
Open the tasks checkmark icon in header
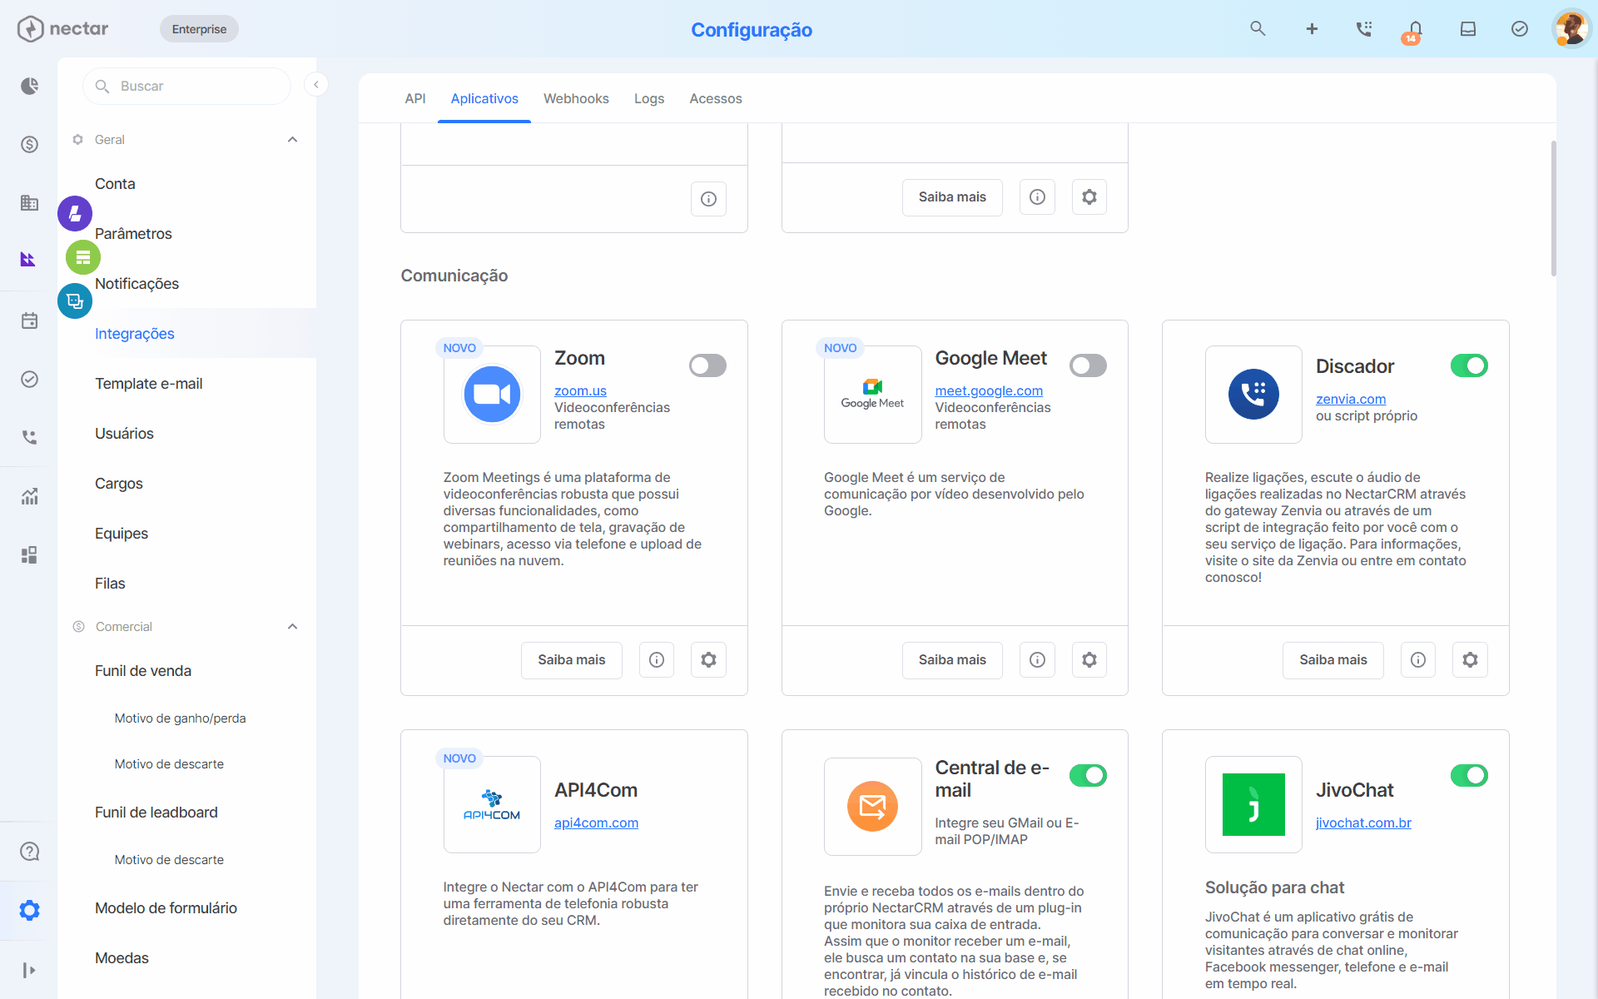pyautogui.click(x=1520, y=29)
